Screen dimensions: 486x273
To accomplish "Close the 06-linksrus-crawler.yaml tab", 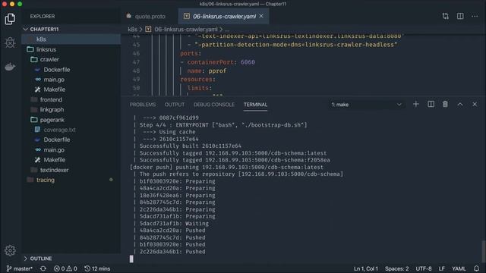I will point(261,16).
